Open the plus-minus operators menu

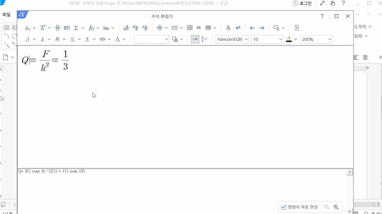(x=90, y=39)
